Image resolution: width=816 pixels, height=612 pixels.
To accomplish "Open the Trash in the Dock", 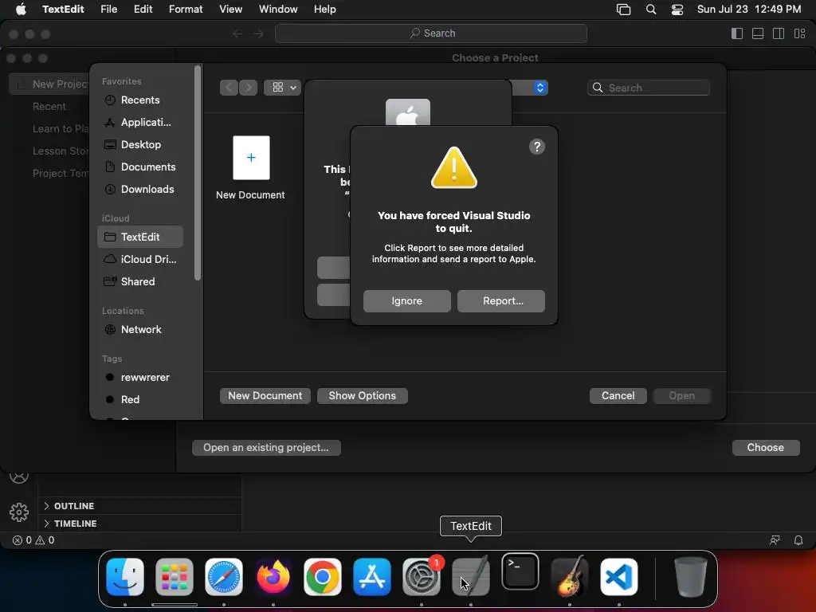I will [x=691, y=577].
